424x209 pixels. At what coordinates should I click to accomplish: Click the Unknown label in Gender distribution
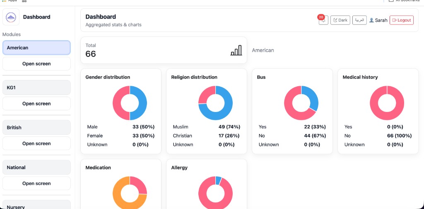(97, 145)
